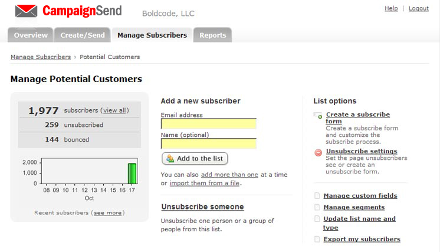
Task: Click the red unsubscribe settings icon
Action: pyautogui.click(x=318, y=152)
